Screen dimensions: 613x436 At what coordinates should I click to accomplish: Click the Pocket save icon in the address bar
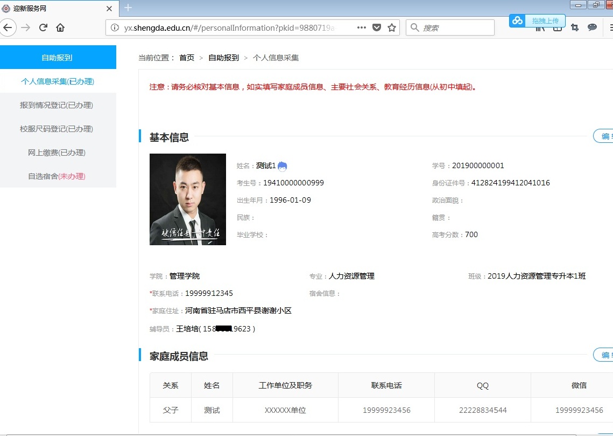pyautogui.click(x=377, y=27)
